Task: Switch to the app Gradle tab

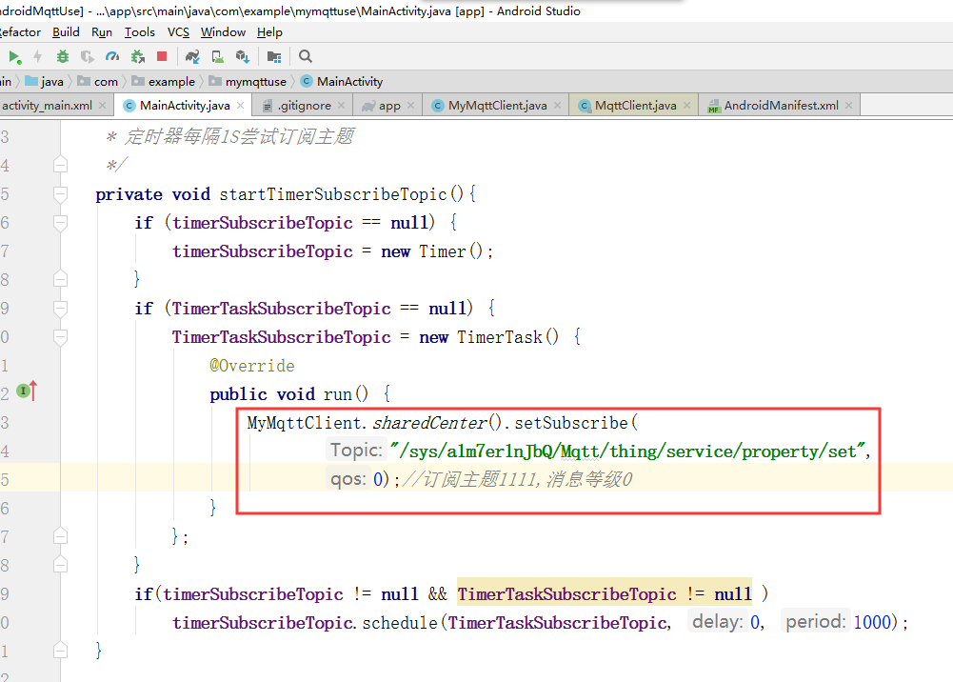Action: click(389, 105)
